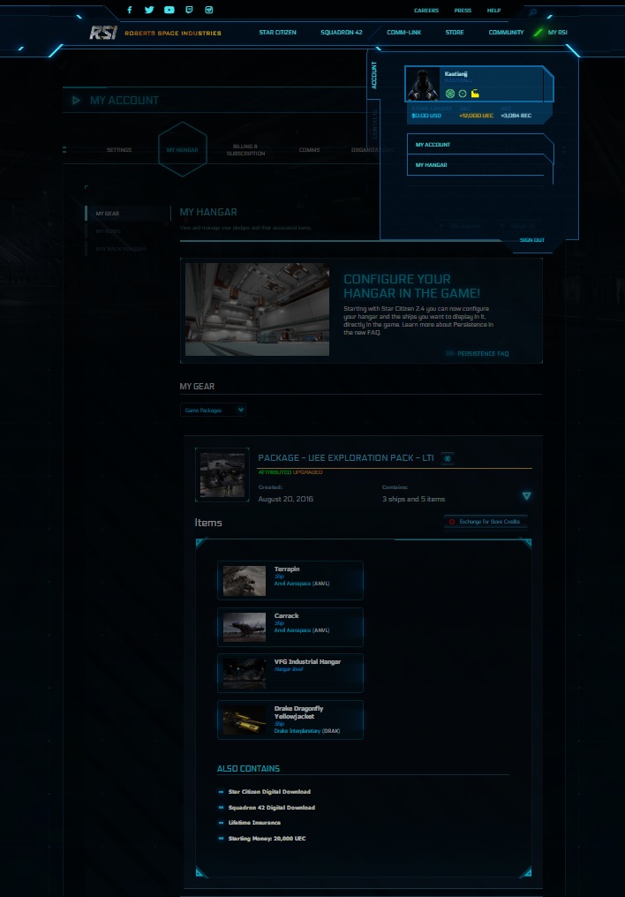This screenshot has height=897, width=625.
Task: Click the Package - UEE Exploration Pack title
Action: point(346,457)
